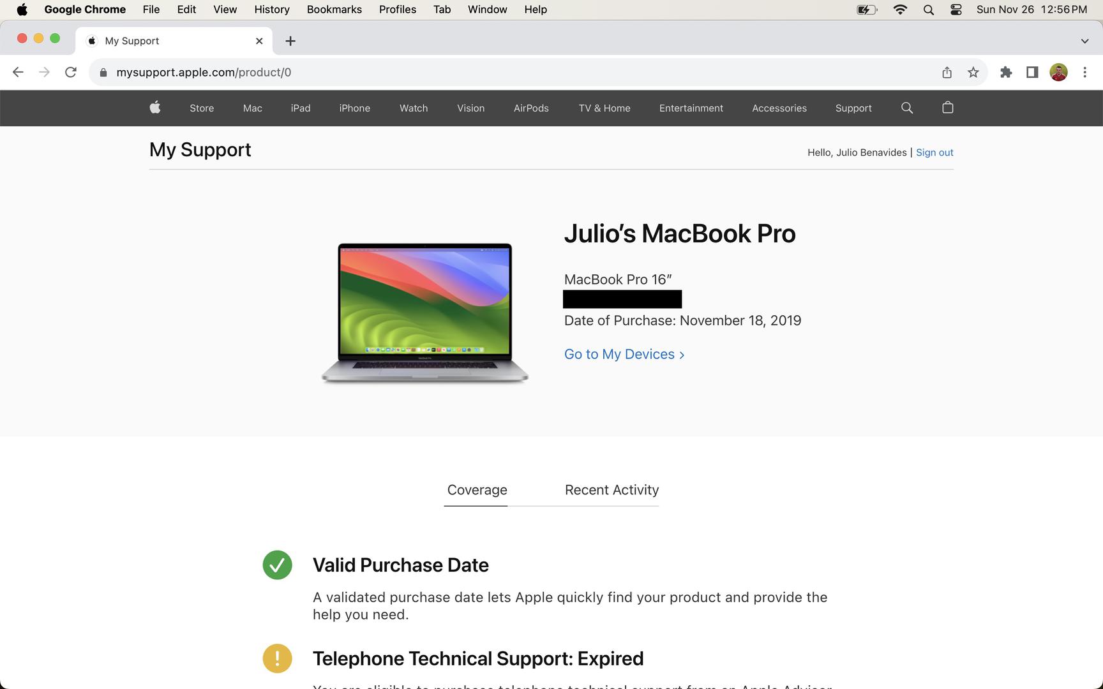Open Control Center in menu bar
This screenshot has height=689, width=1103.
pos(956,10)
